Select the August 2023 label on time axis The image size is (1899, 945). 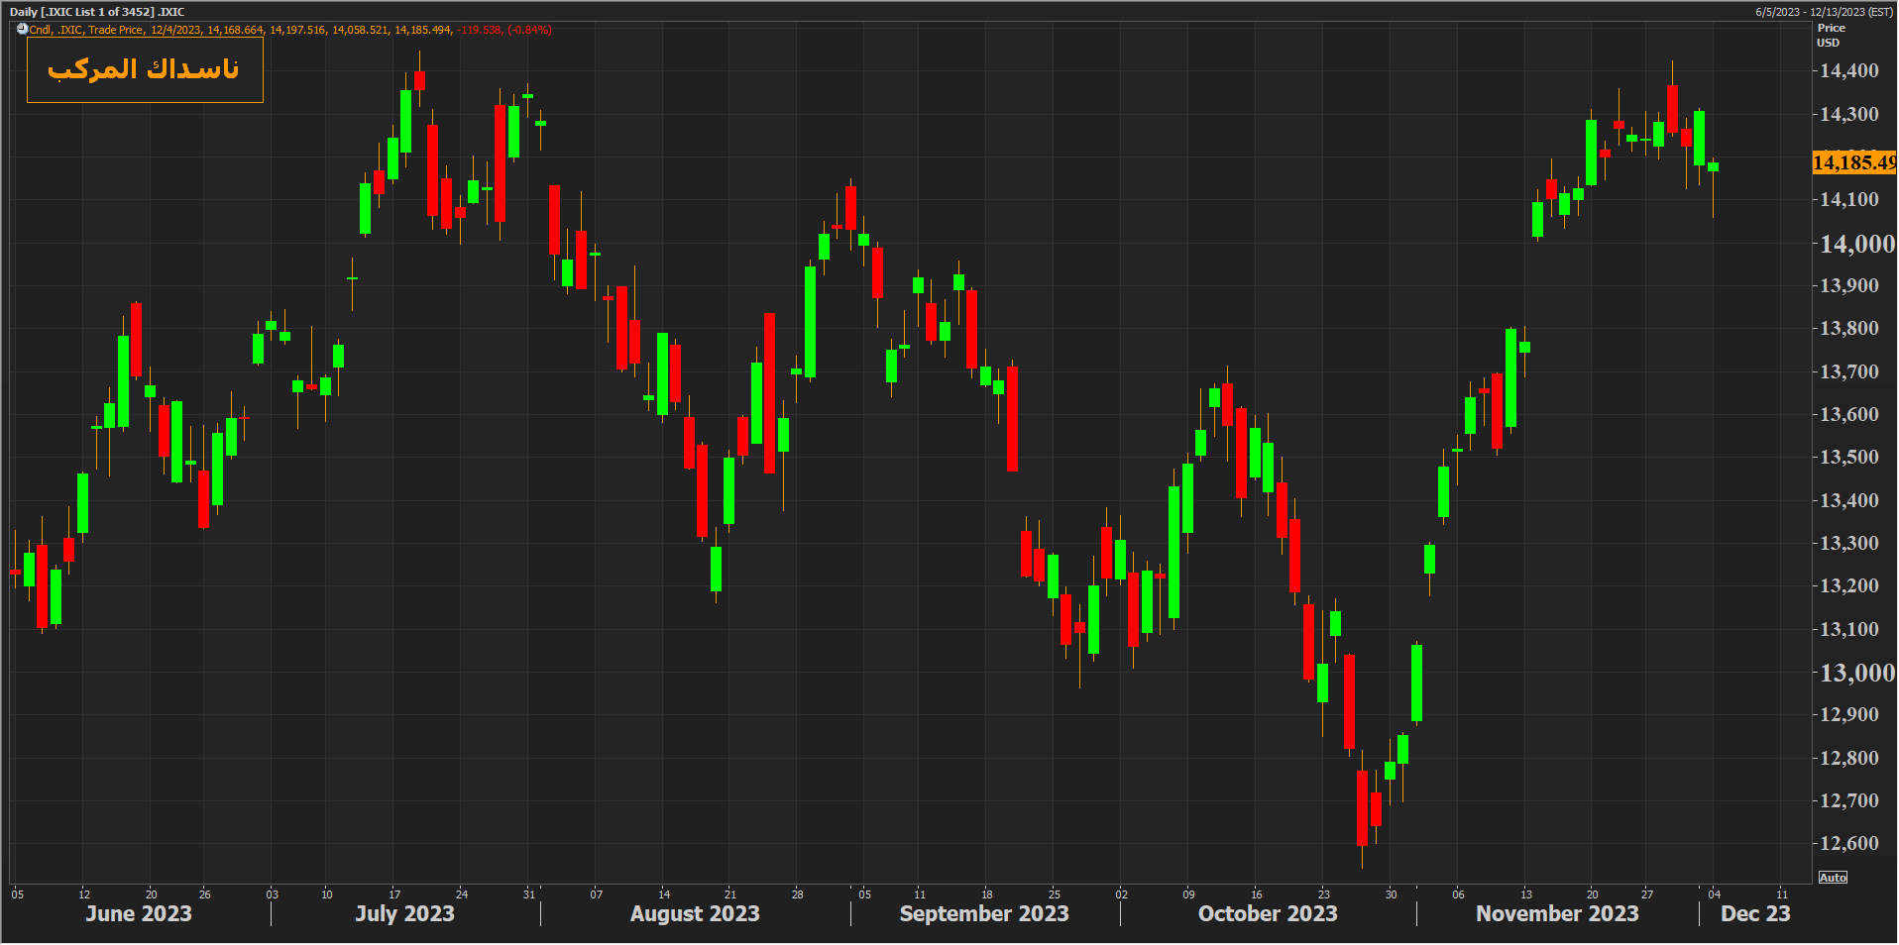coord(695,913)
